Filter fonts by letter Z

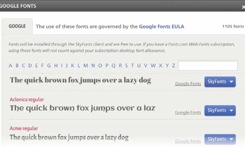click(173, 66)
